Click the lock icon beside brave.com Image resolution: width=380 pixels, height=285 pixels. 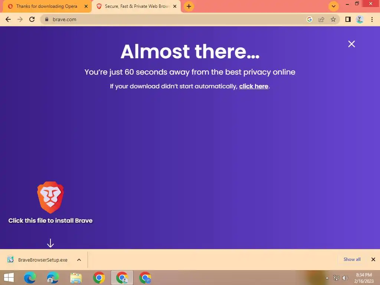[x=47, y=19]
